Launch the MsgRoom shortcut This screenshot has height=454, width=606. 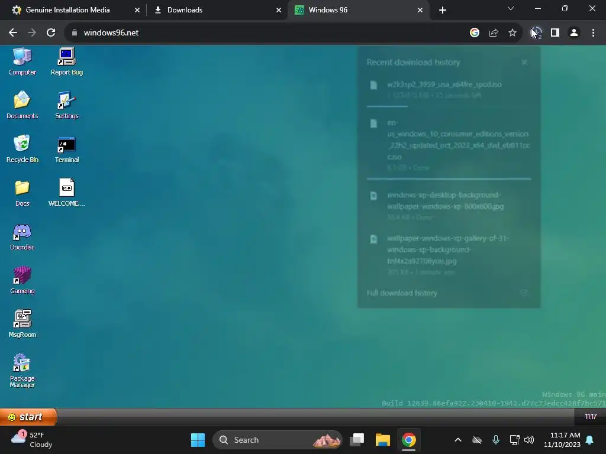click(22, 325)
